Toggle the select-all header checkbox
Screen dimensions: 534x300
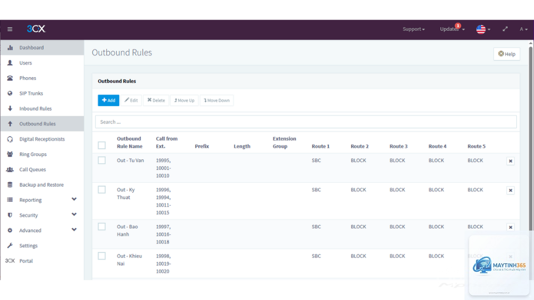(x=102, y=145)
